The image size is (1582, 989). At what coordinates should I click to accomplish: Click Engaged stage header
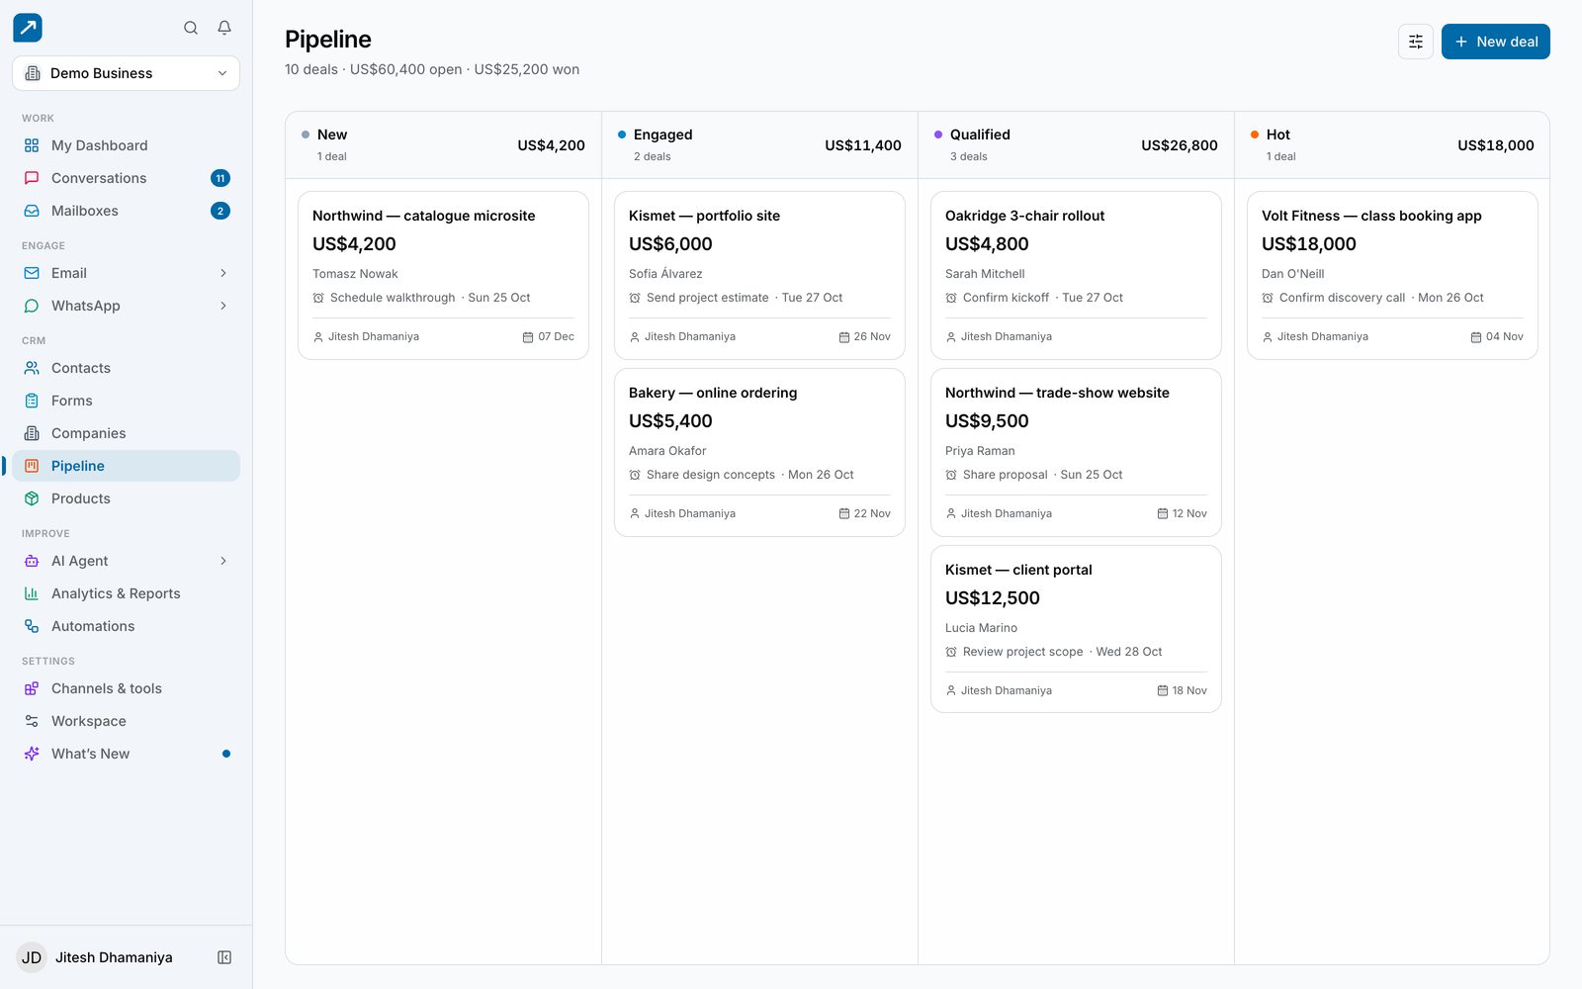pos(759,145)
